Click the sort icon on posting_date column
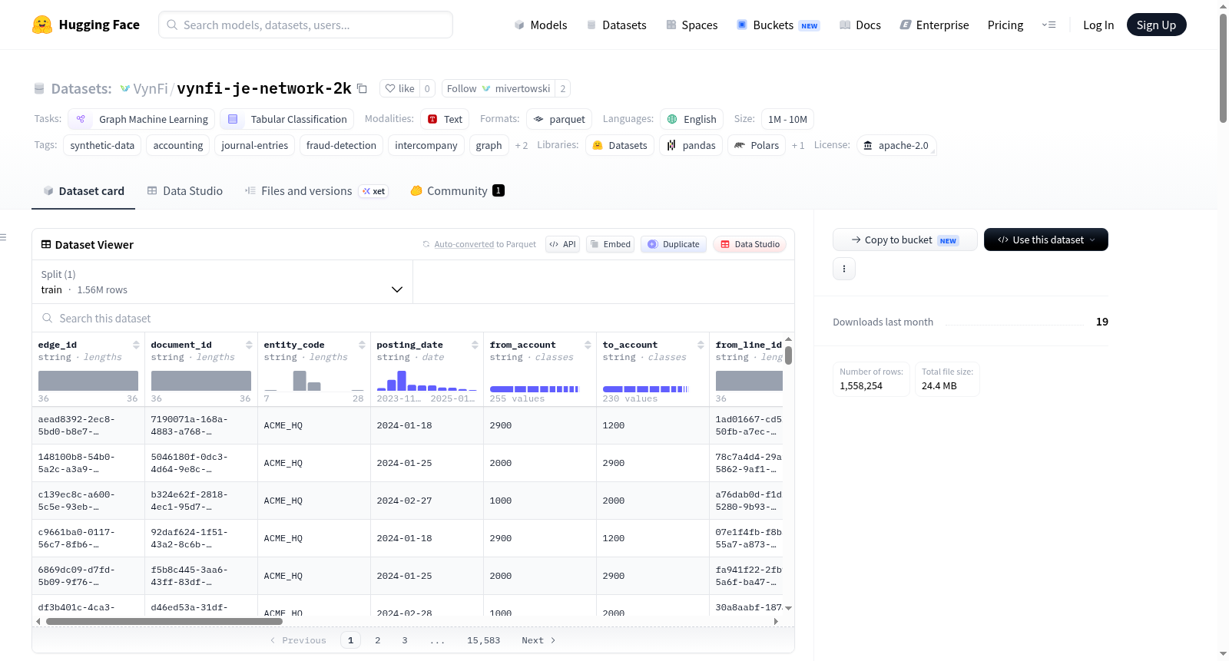This screenshot has height=661, width=1229. pos(475,345)
